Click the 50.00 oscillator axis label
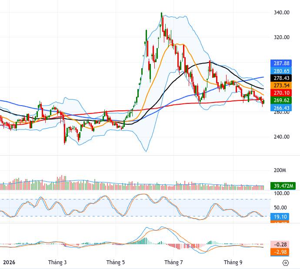Image resolution: width=300 pixels, height=269 pixels. 280,208
